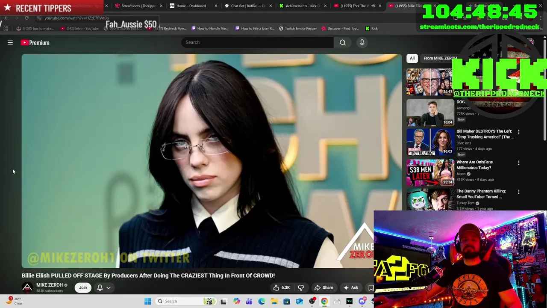This screenshot has height=308, width=547.
Task: Open Outlook from the taskbar
Action: point(299,301)
